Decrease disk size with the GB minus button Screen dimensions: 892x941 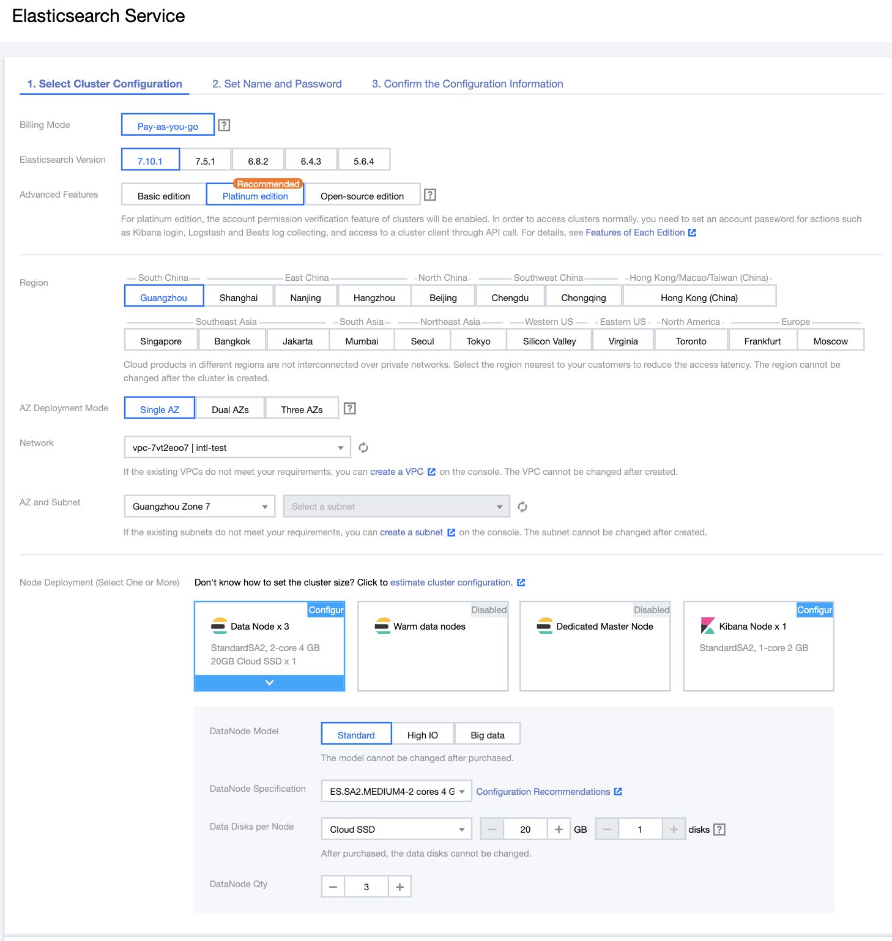click(x=492, y=830)
